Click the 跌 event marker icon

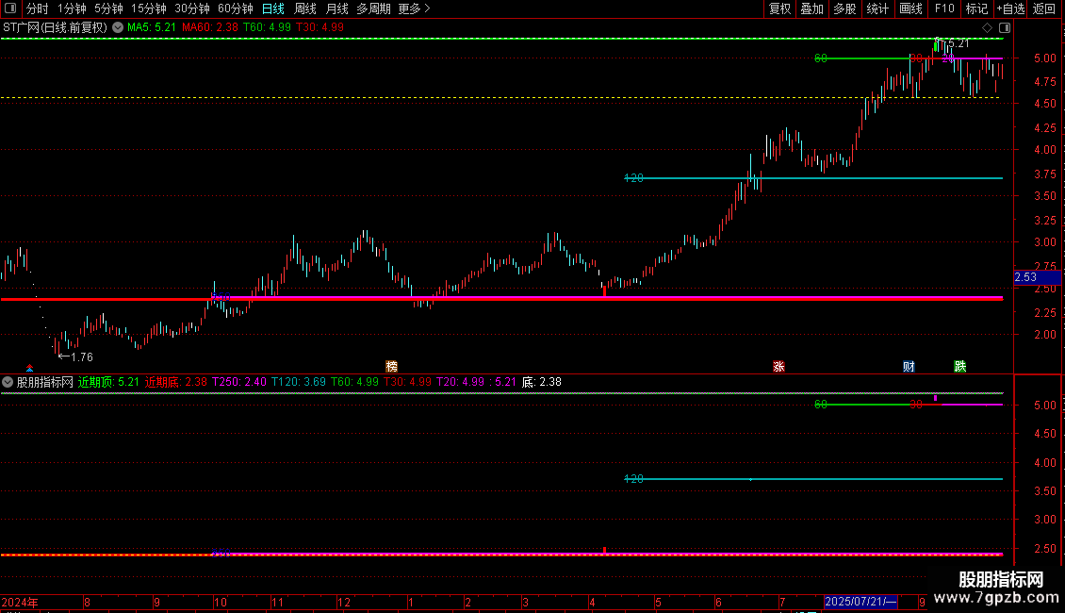tap(959, 366)
